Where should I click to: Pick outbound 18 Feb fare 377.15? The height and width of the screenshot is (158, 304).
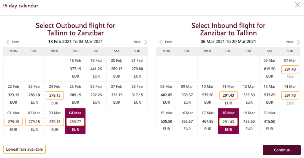[75, 69]
